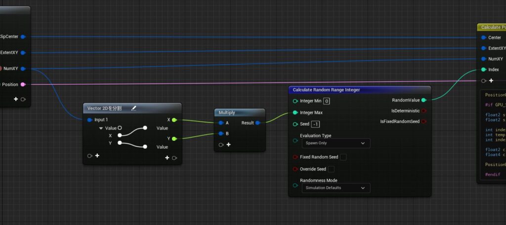
Task: Click the Center input pin on Calculate node
Action: pyautogui.click(x=483, y=37)
